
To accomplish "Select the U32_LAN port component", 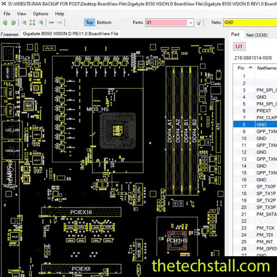I will pyautogui.click(x=12, y=130).
